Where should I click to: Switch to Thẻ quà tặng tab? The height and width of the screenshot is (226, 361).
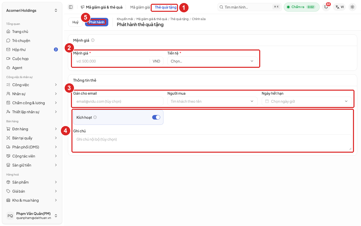click(165, 7)
